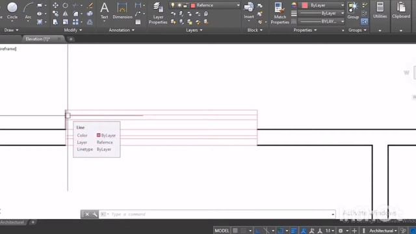Open the ByLayer lineweight dropdown
This screenshot has width=416, height=234.
[x=321, y=13]
